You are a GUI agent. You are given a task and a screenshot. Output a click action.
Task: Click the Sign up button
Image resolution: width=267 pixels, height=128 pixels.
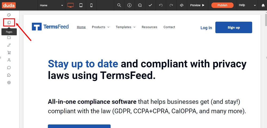tap(234, 27)
